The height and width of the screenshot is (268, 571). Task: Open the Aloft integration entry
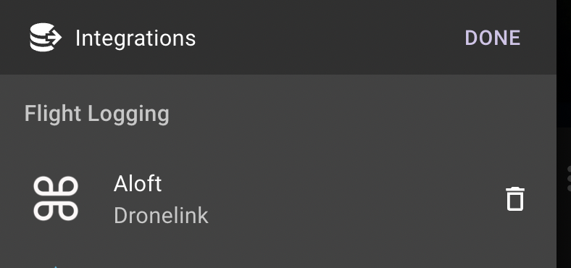[x=278, y=198]
